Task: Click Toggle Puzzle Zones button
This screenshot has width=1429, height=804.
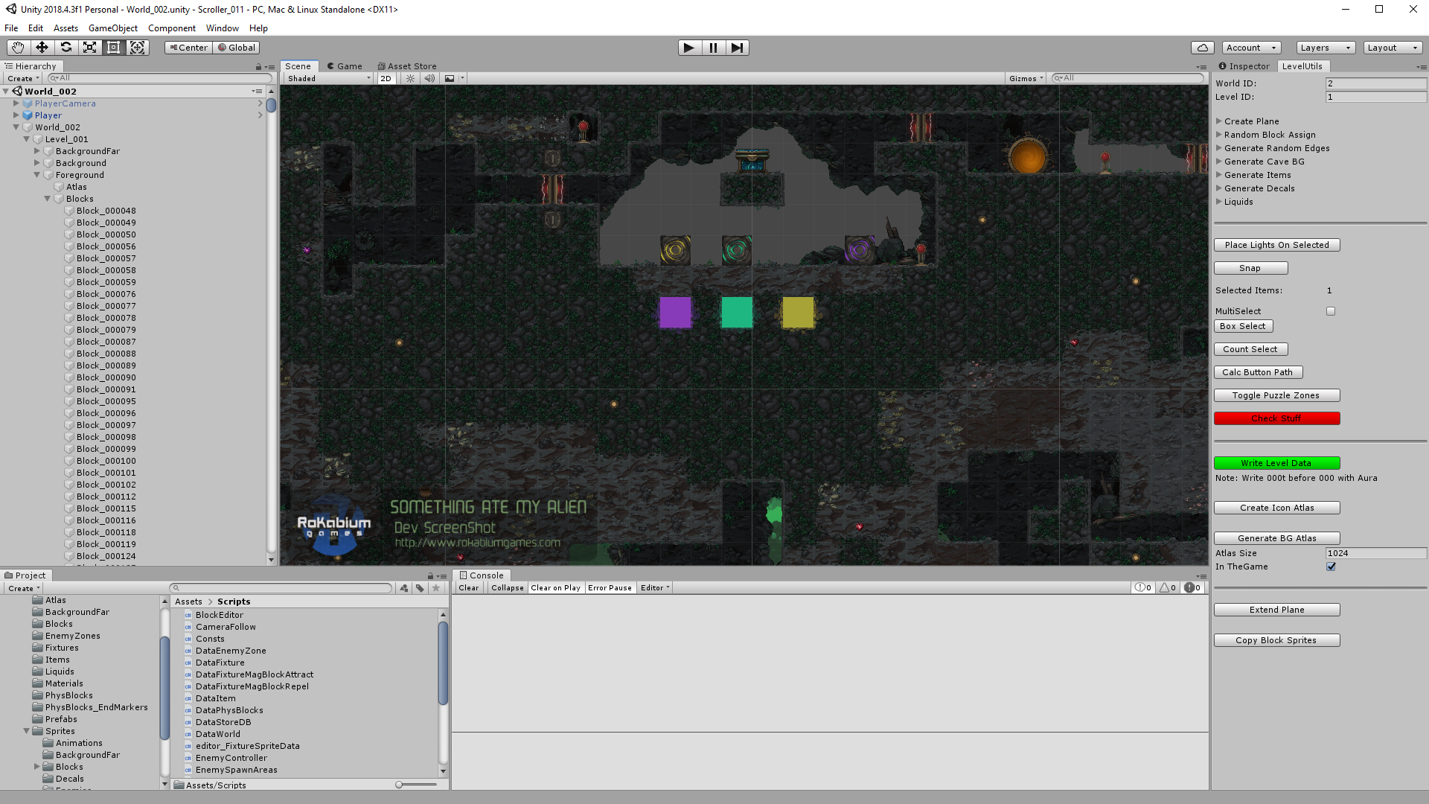Action: click(x=1277, y=395)
